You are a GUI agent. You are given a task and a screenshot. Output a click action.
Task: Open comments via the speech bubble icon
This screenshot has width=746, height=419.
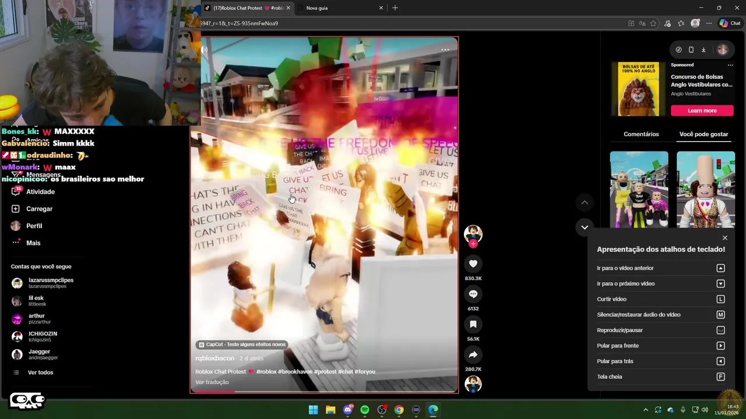tap(473, 294)
